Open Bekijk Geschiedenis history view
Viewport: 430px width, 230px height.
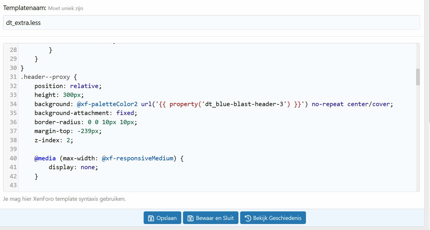[x=273, y=218]
